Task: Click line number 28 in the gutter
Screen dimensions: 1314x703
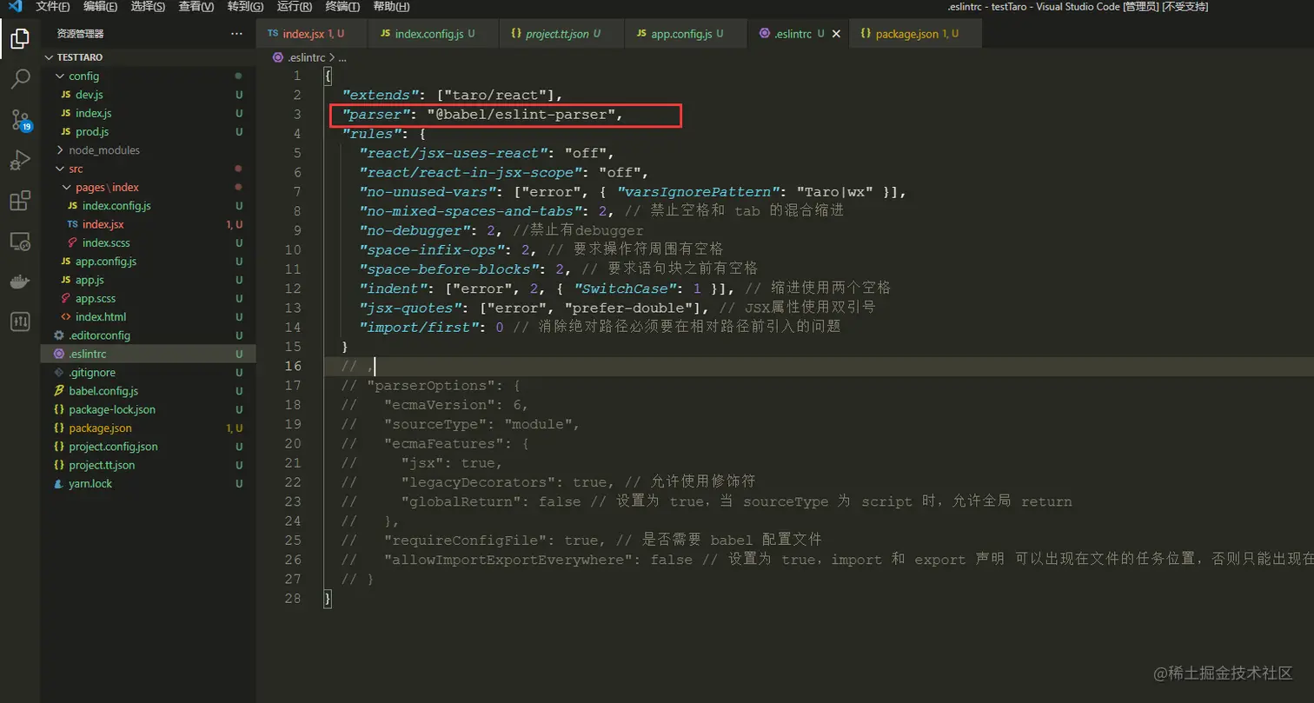Action: (x=292, y=598)
